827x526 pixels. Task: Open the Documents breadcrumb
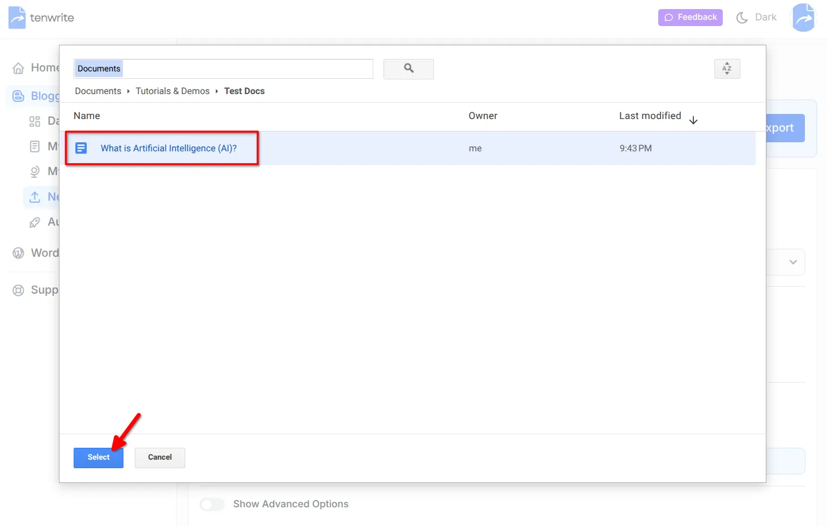tap(97, 91)
